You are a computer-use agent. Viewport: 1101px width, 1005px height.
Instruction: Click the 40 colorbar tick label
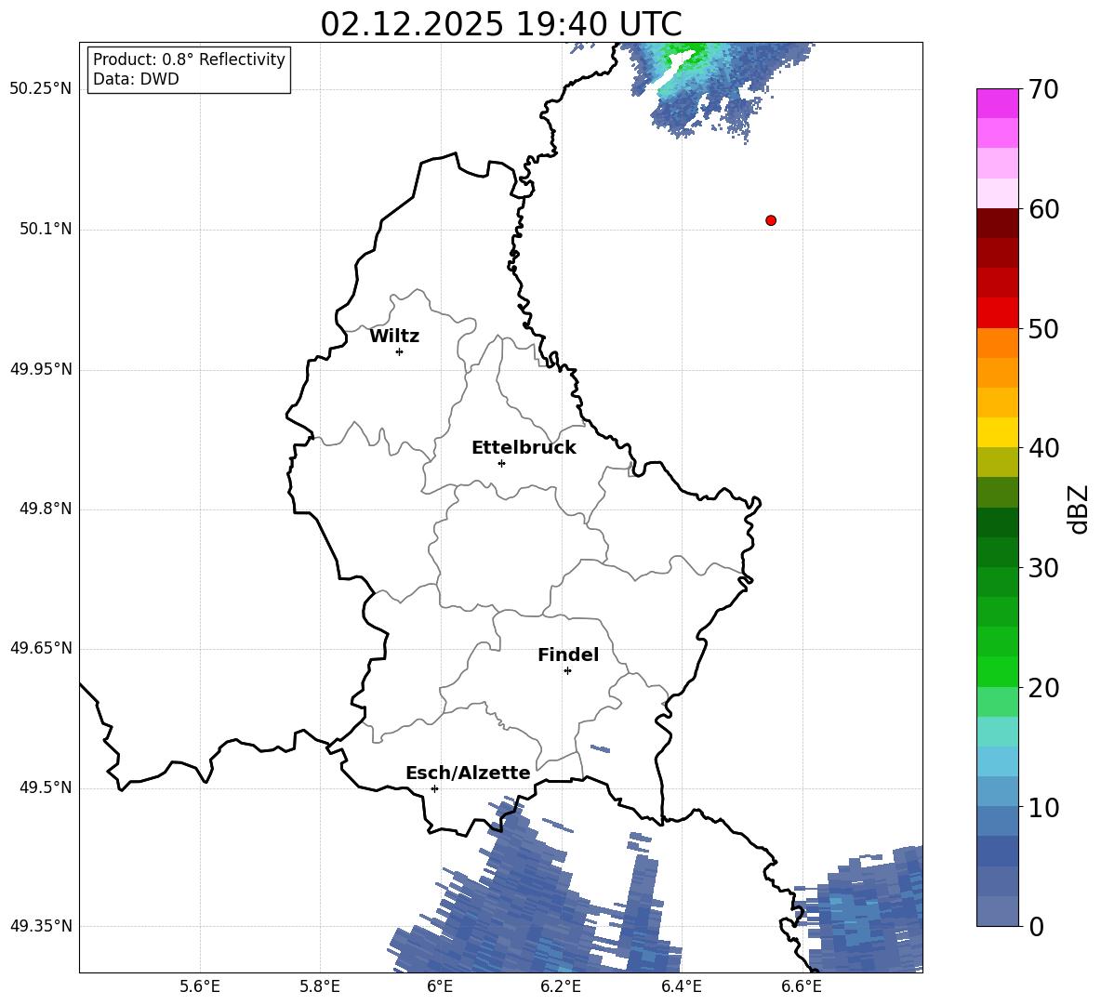pyautogui.click(x=1043, y=448)
